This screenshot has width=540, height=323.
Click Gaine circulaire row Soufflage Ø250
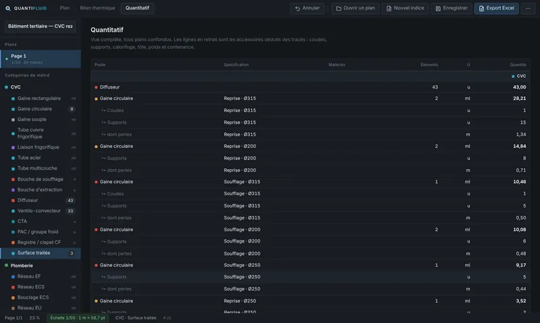[x=310, y=266]
